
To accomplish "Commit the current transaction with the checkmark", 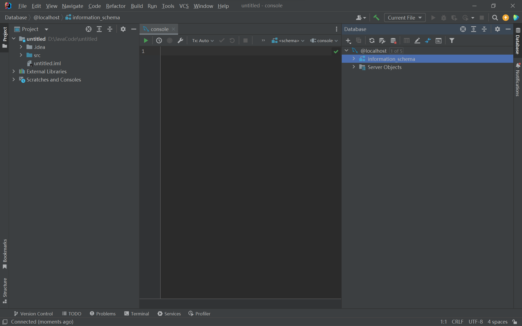I will pyautogui.click(x=222, y=40).
